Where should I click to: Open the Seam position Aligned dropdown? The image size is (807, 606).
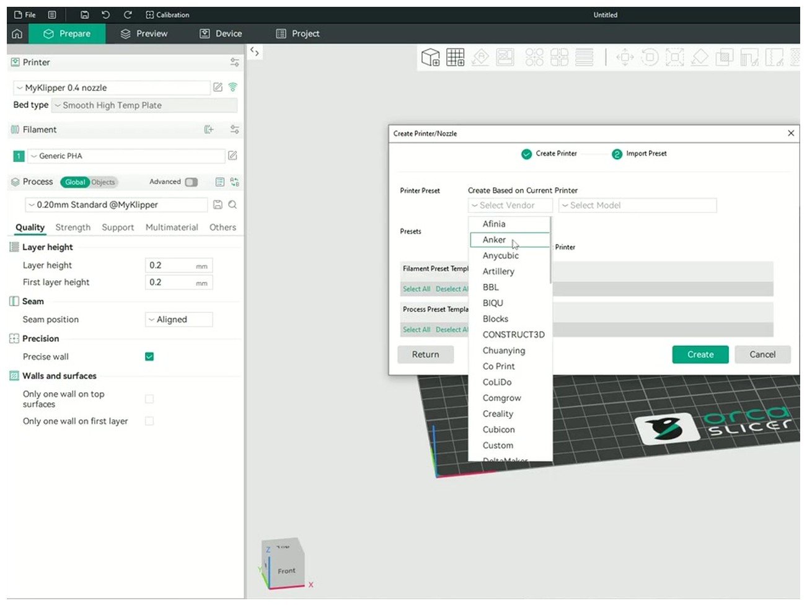(179, 320)
